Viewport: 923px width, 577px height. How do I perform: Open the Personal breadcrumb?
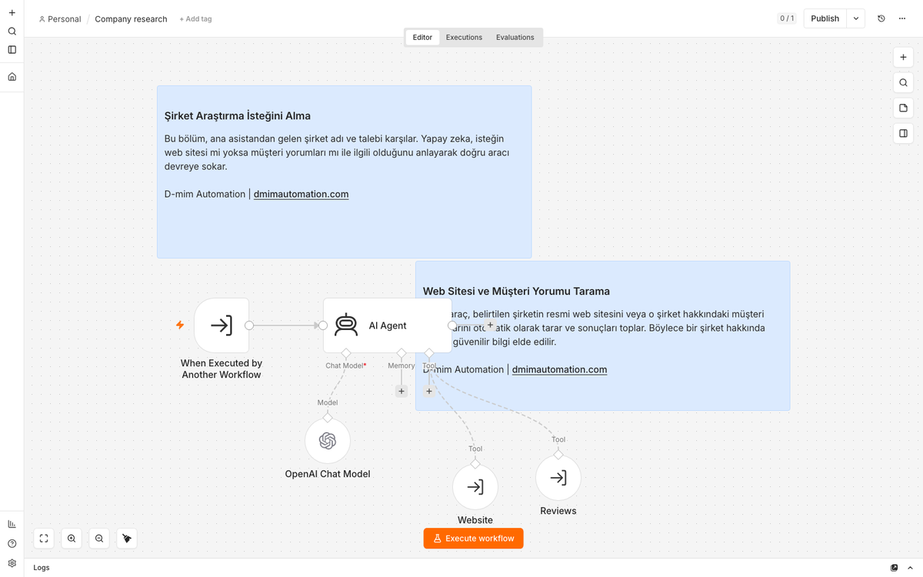(x=60, y=19)
